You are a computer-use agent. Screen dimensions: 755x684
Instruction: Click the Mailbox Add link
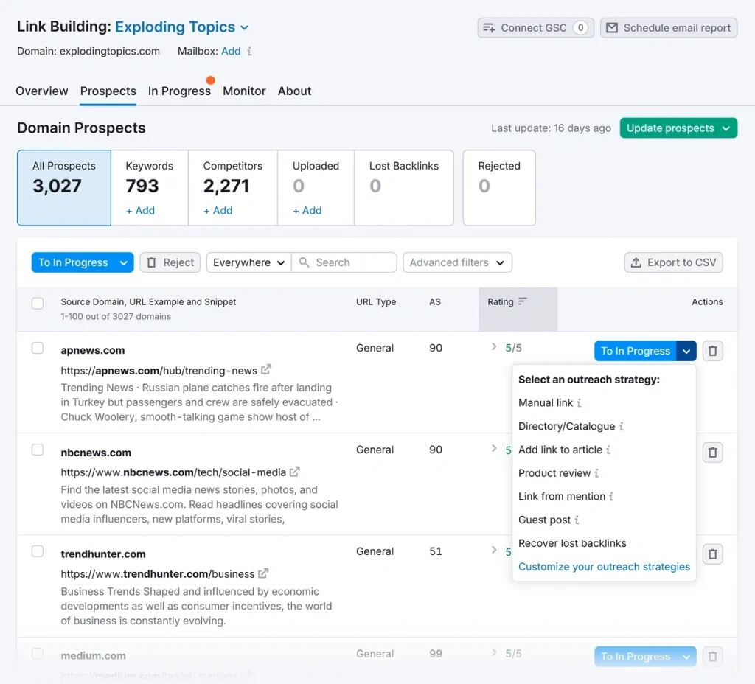[x=231, y=51]
